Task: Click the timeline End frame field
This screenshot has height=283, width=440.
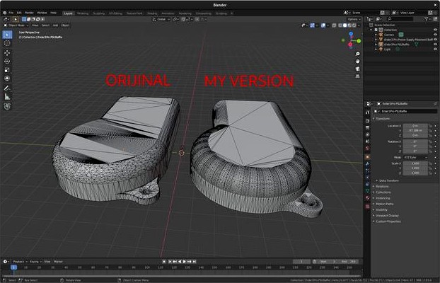Action: click(x=346, y=261)
